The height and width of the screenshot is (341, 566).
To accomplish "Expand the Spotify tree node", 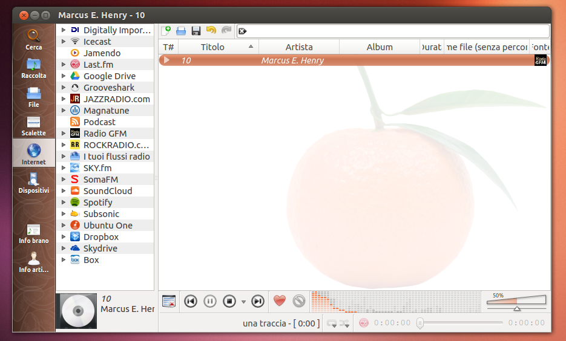I will click(x=64, y=202).
